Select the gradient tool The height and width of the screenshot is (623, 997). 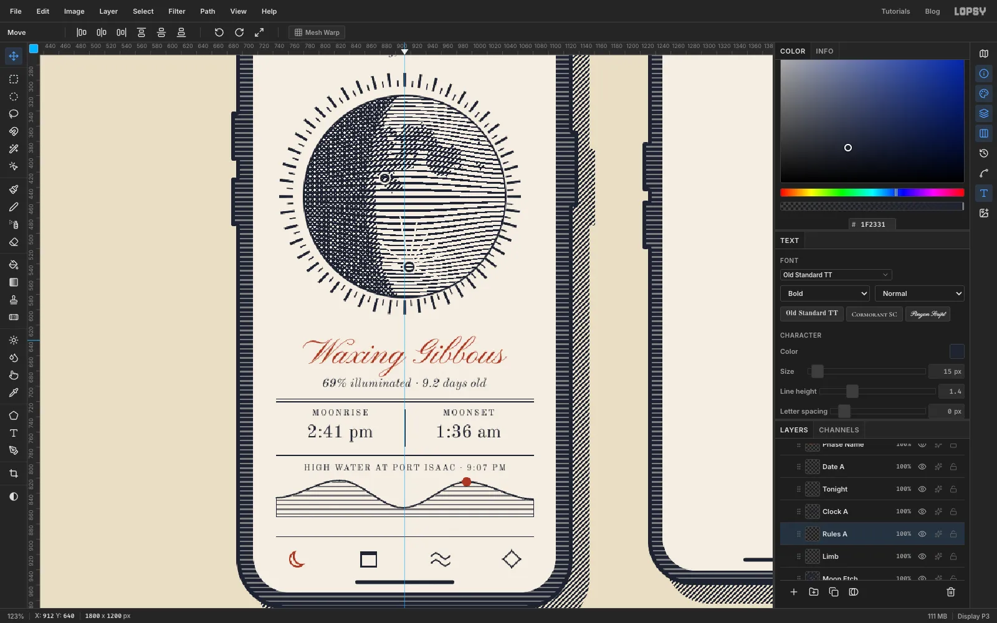(x=14, y=282)
